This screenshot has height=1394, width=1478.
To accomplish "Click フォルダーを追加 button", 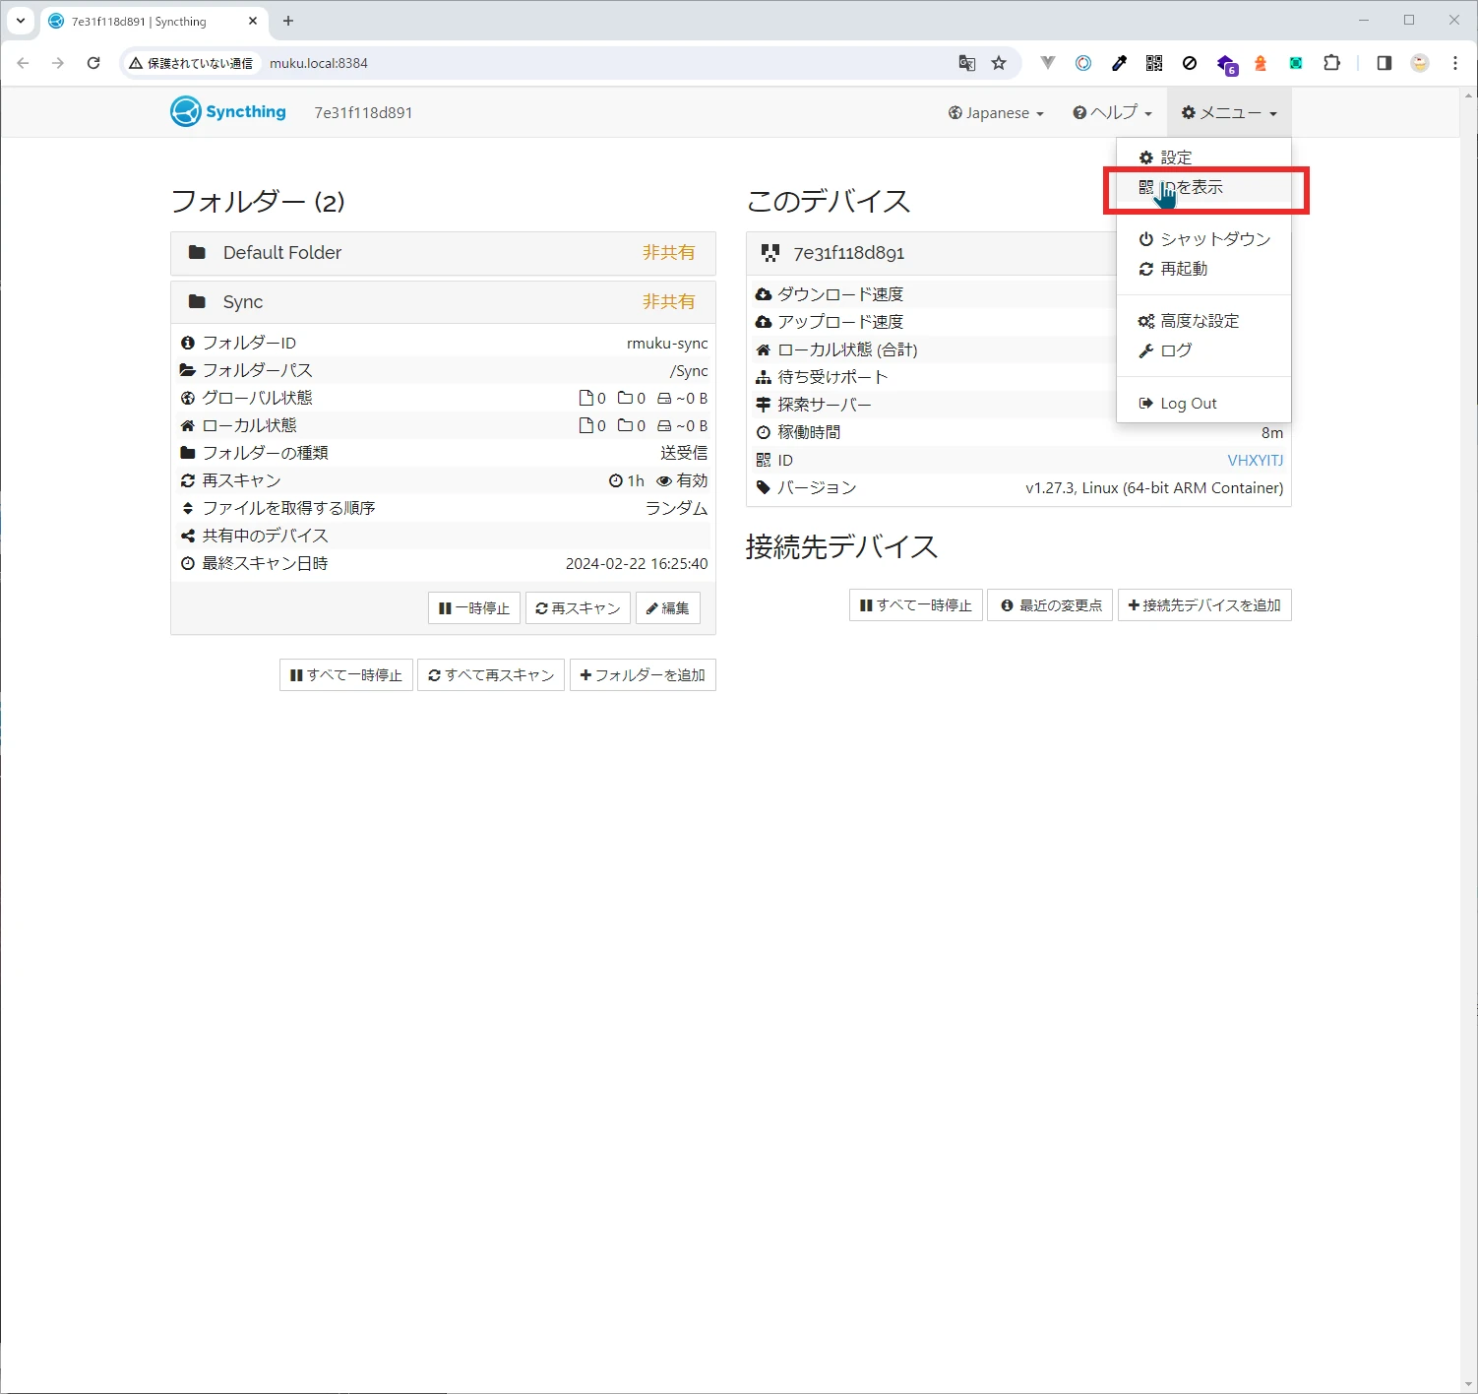I will [x=643, y=675].
